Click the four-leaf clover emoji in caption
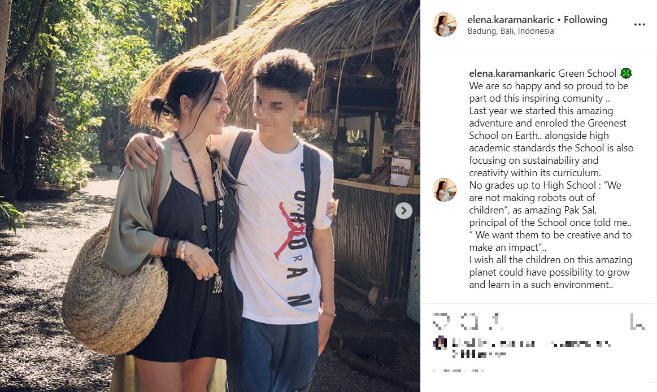657x392 pixels. tap(625, 73)
